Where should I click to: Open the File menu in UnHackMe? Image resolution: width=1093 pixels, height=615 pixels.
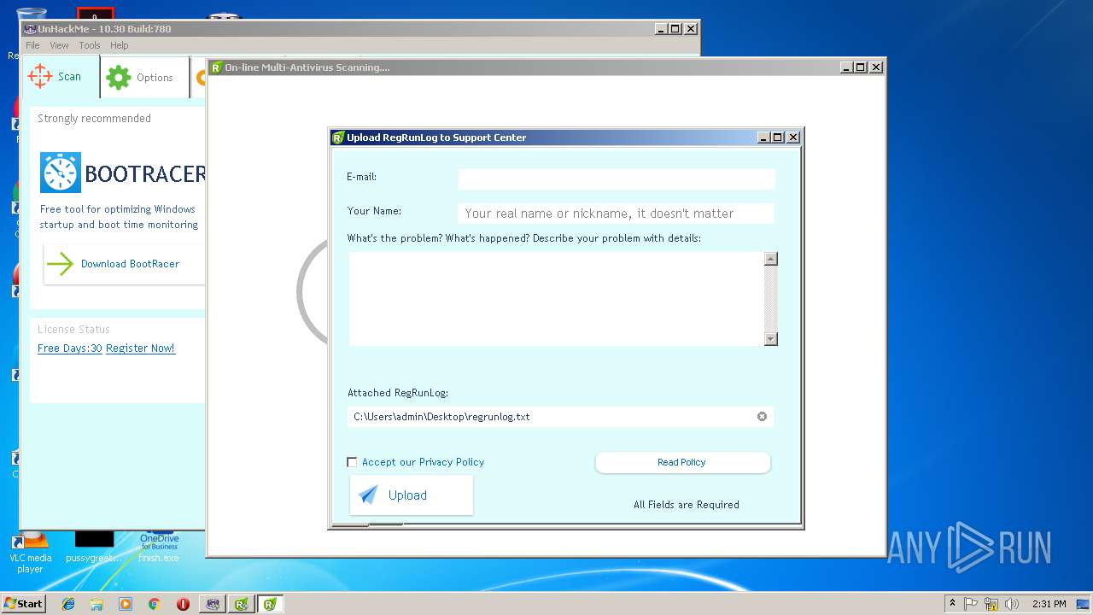(32, 45)
